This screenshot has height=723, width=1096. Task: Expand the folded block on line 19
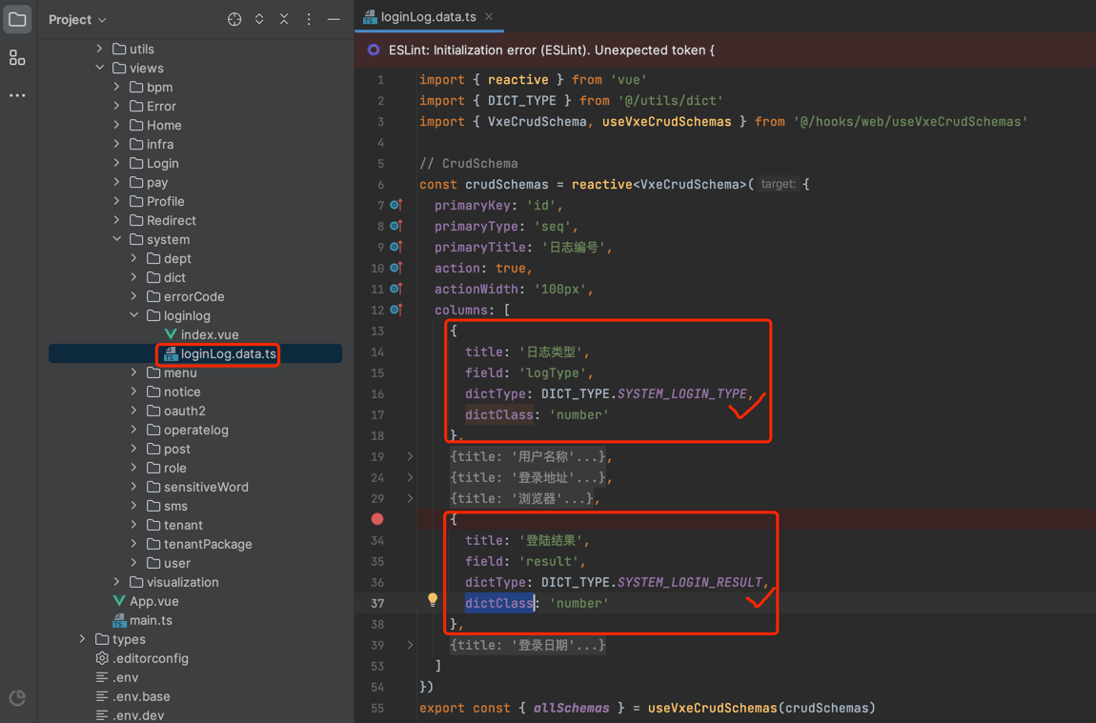click(x=411, y=456)
